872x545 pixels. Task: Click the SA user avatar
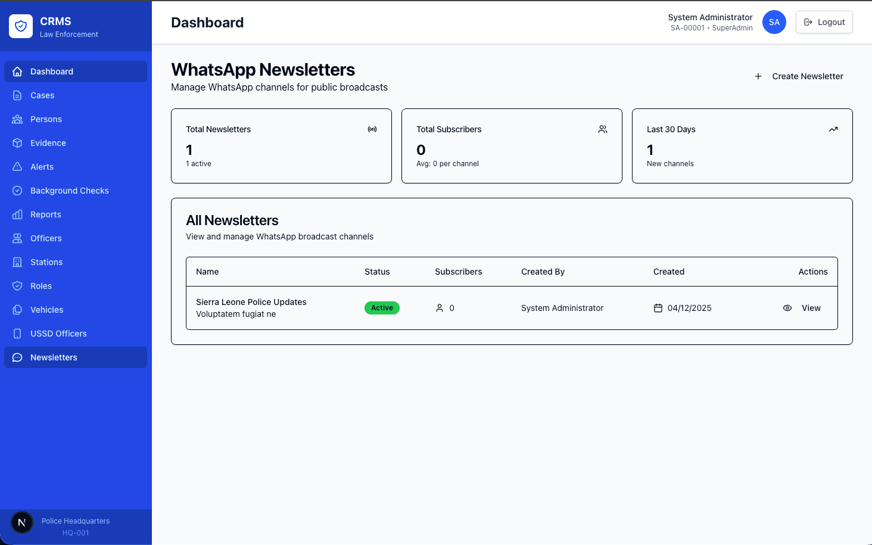(x=774, y=22)
